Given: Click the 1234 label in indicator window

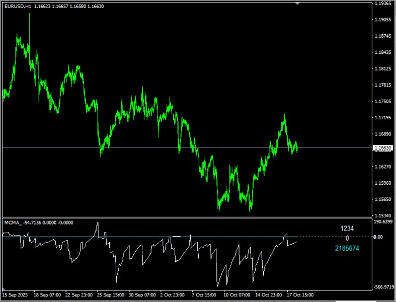Looking at the screenshot, I should tap(347, 229).
